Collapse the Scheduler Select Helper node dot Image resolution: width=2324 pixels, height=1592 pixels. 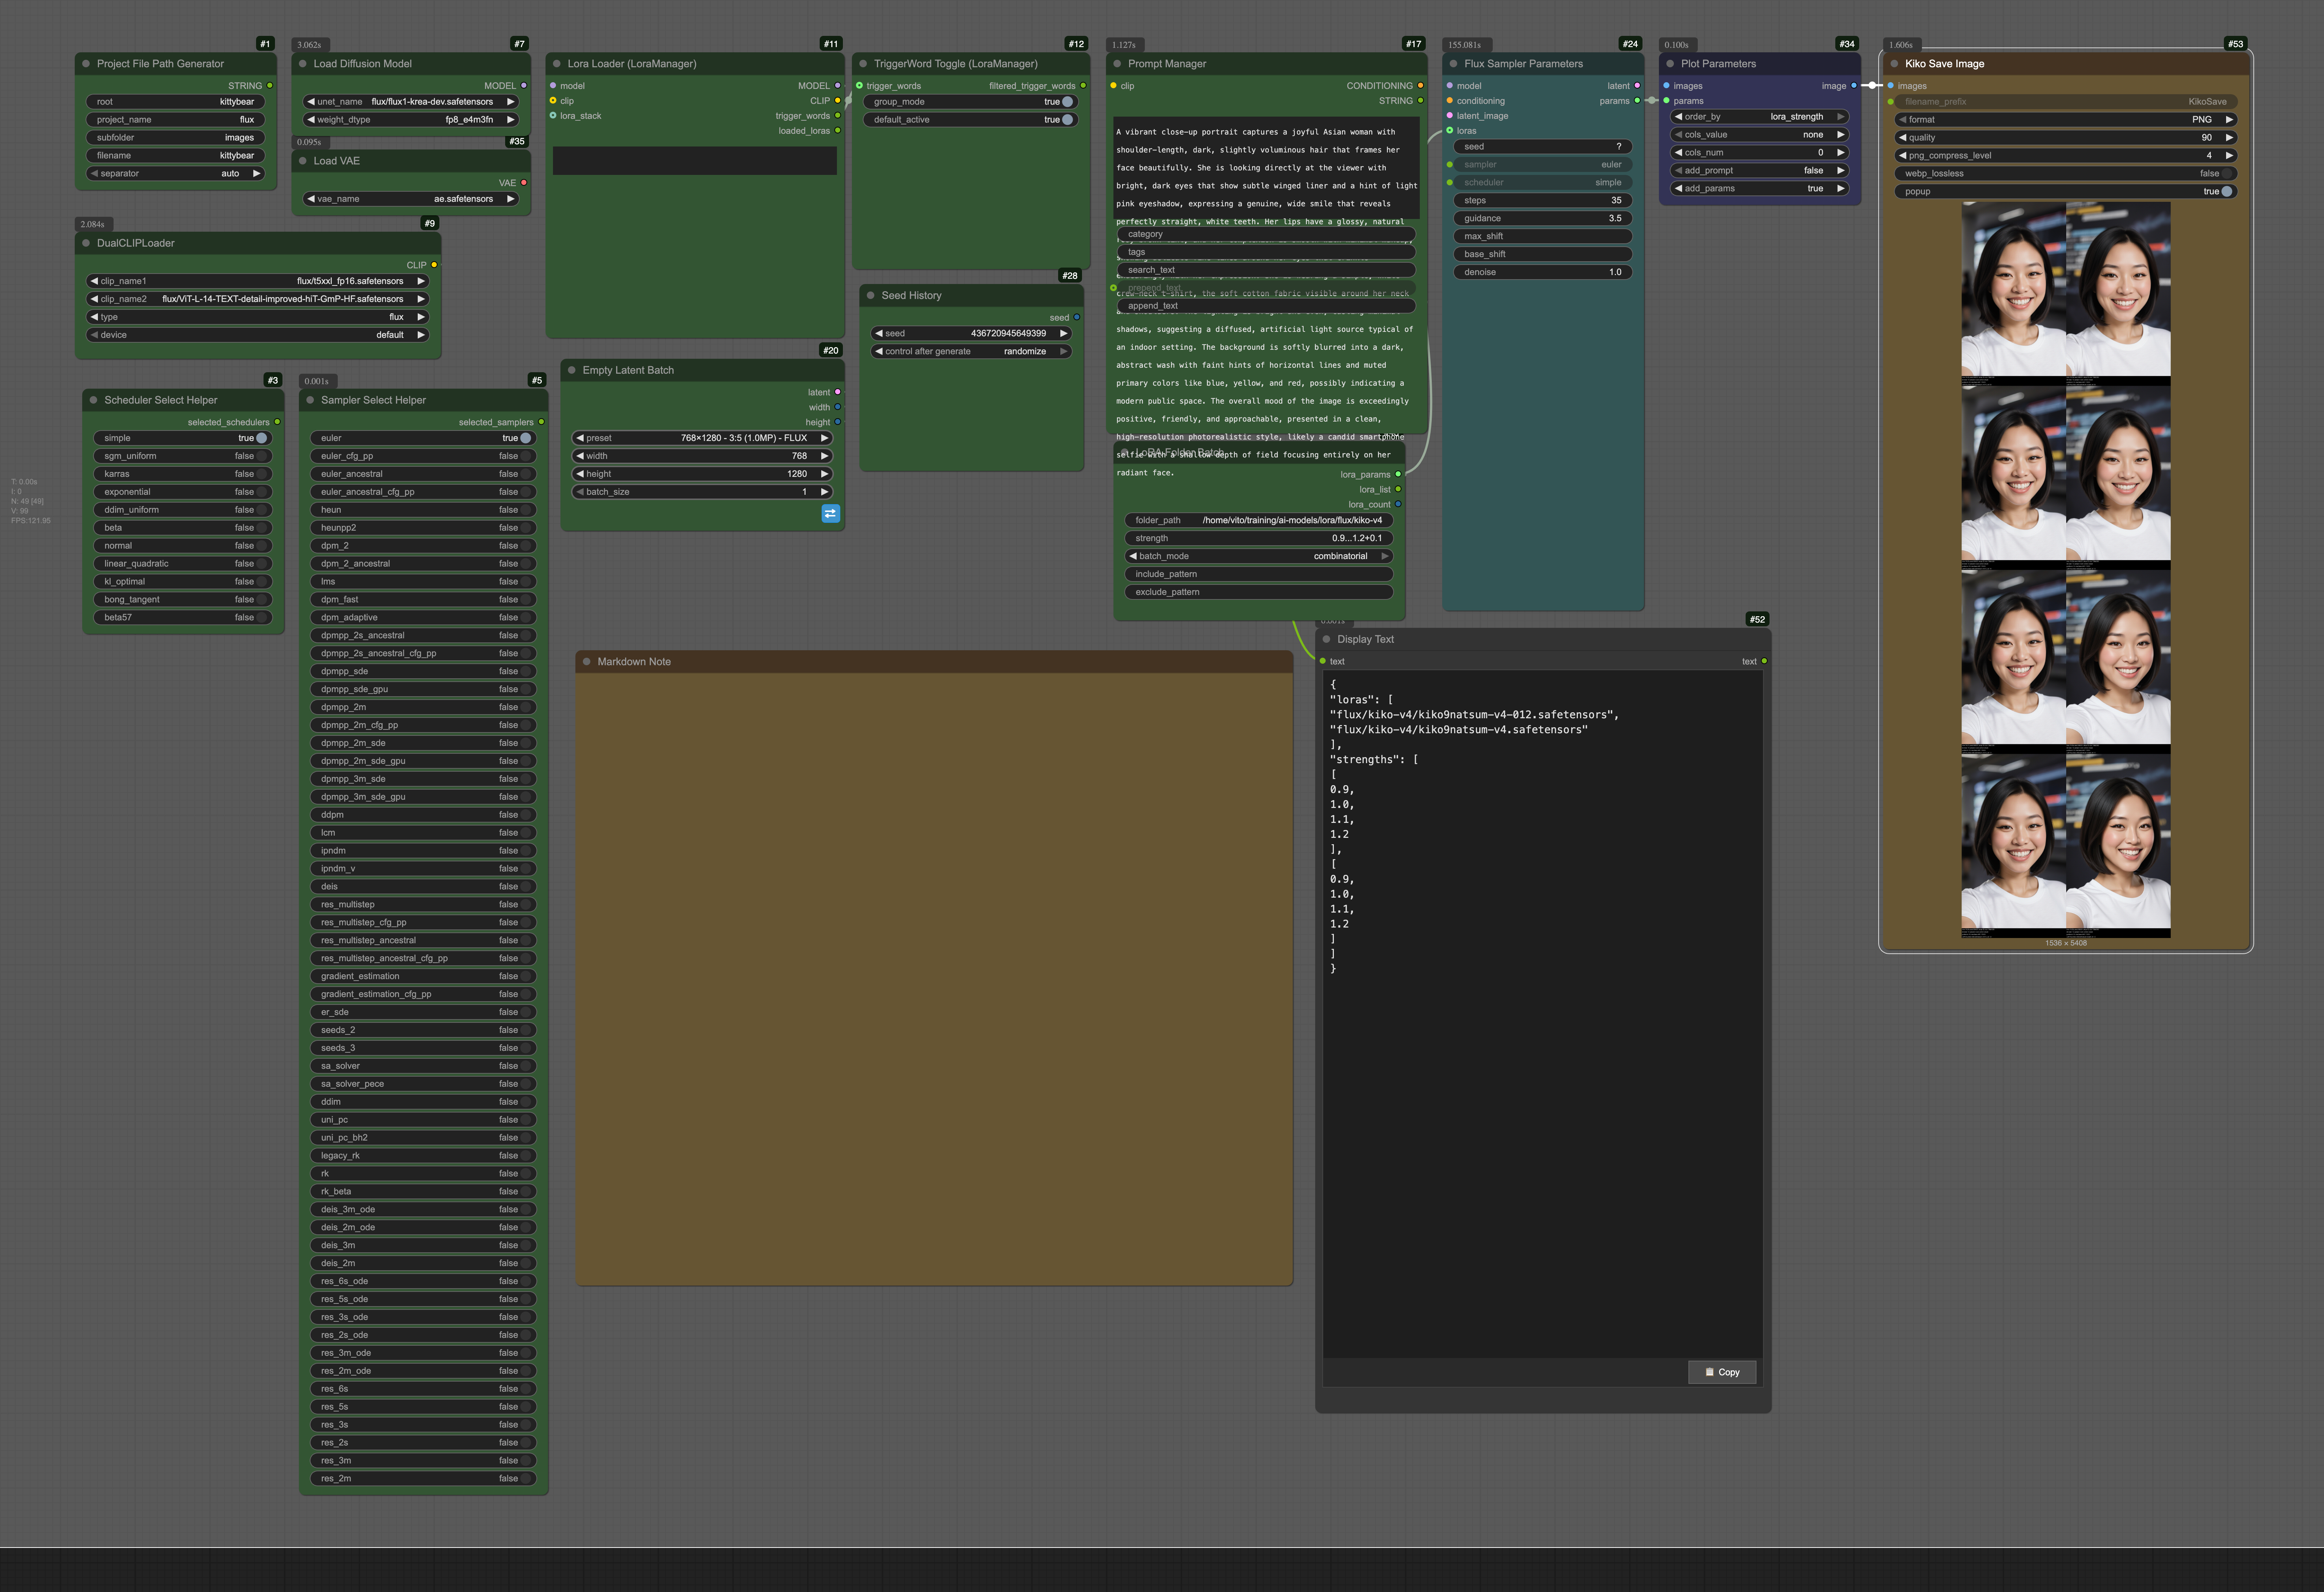click(x=94, y=400)
